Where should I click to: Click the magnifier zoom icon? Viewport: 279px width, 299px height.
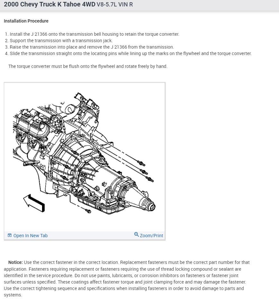coord(136,235)
